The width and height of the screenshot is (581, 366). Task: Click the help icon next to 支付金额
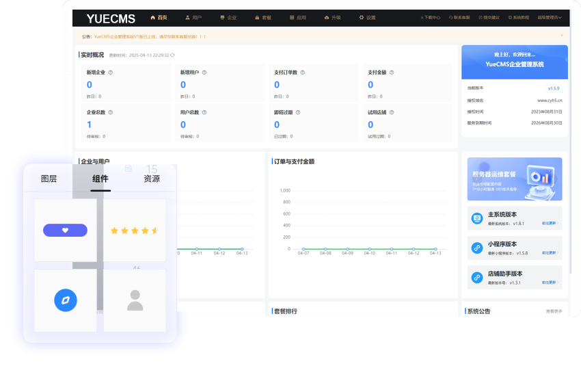pyautogui.click(x=392, y=72)
